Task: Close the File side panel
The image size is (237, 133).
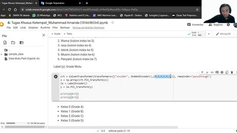Action: click(x=44, y=35)
